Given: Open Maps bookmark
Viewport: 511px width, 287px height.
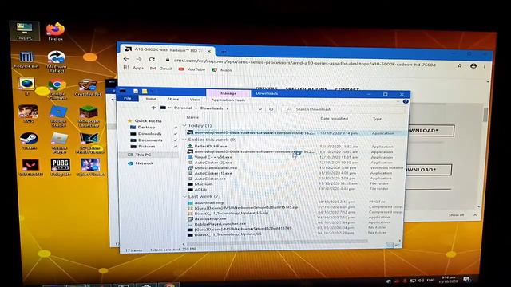Looking at the screenshot, I should (x=222, y=69).
